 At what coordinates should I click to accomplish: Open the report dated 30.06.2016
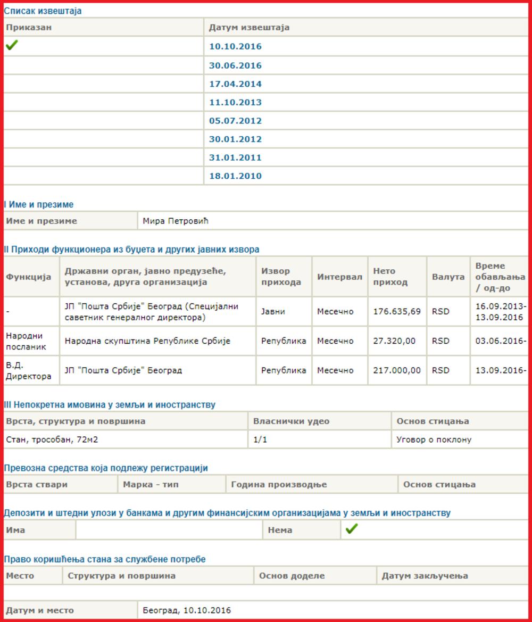click(x=235, y=66)
